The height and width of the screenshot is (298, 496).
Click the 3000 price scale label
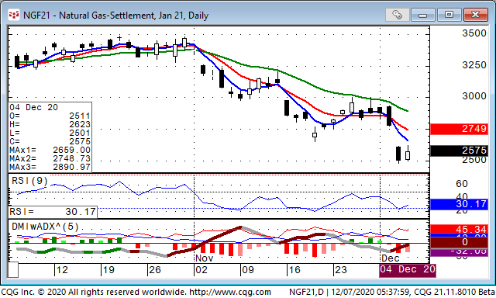click(474, 96)
